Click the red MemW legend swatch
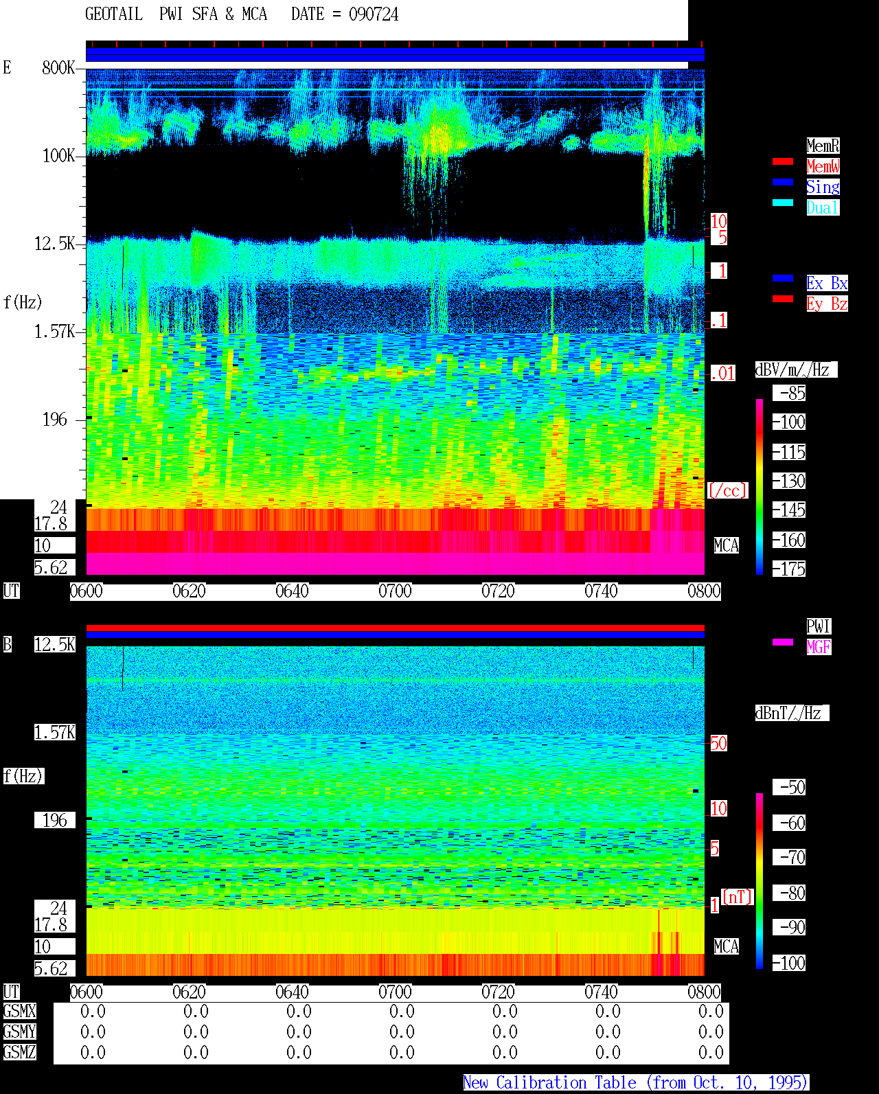Screen dimensions: 879x1094 (x=783, y=161)
